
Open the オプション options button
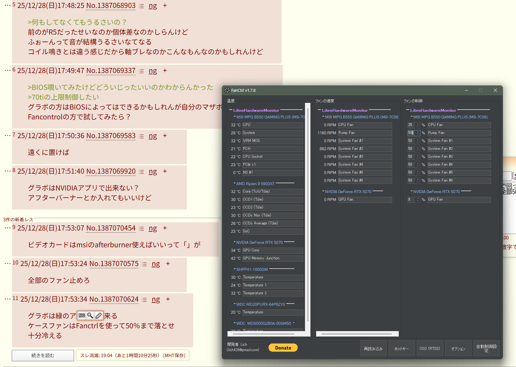click(x=458, y=349)
